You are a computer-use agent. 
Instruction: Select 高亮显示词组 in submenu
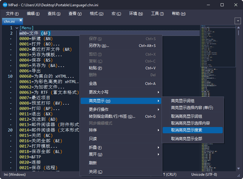pos(193,101)
